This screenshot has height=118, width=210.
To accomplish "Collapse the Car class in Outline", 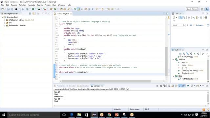I will pos(173,76).
